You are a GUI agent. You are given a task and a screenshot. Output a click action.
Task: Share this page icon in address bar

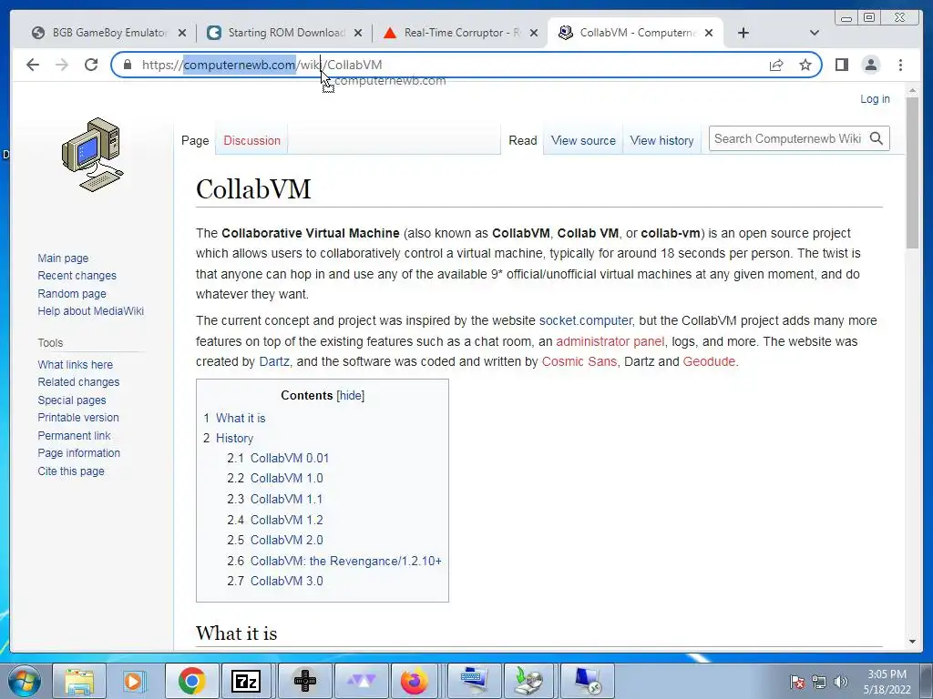click(x=776, y=65)
